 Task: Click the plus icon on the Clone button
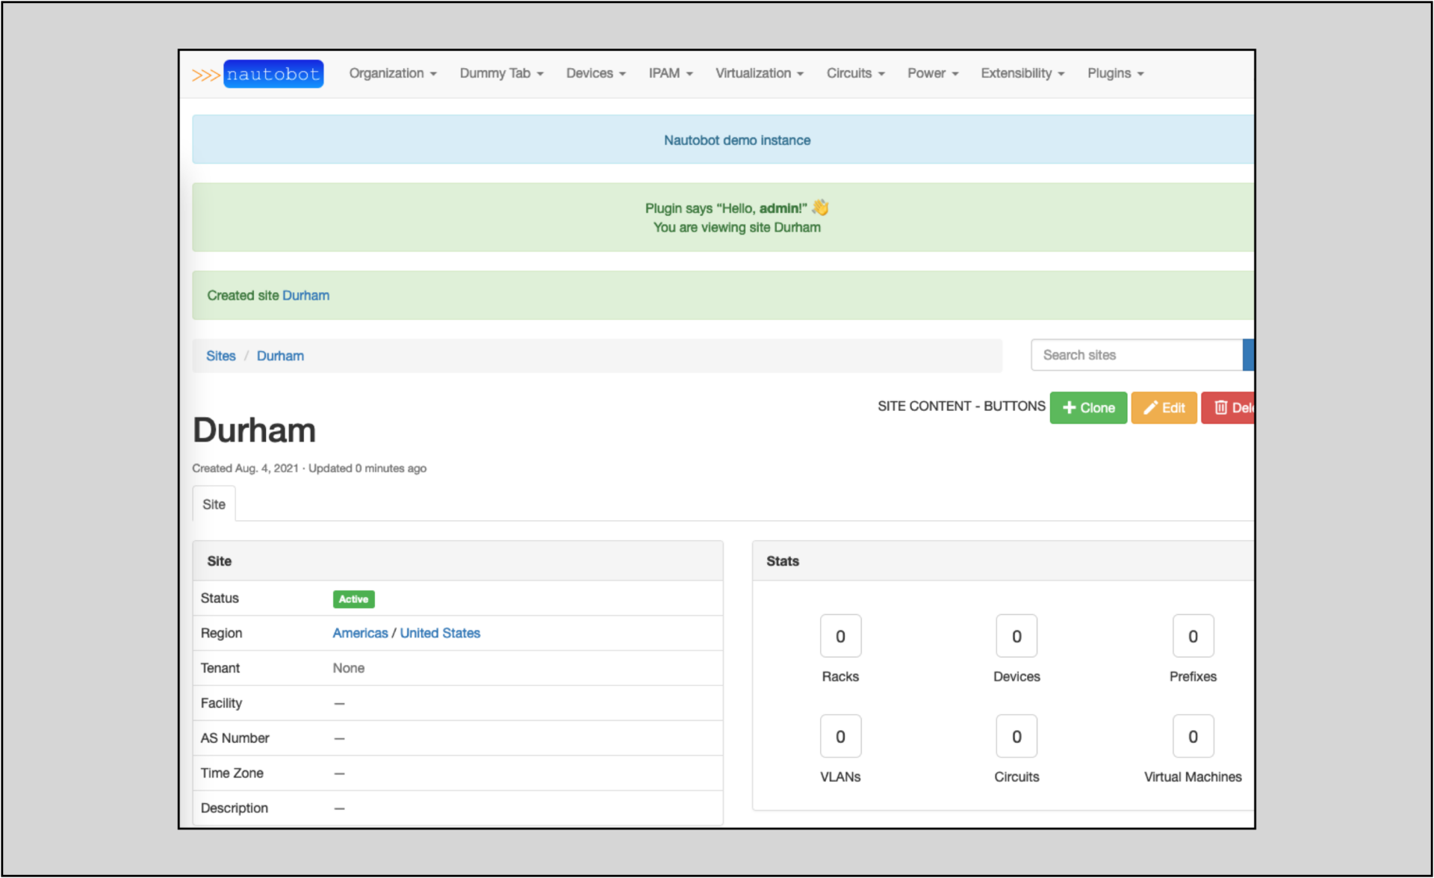click(1070, 408)
